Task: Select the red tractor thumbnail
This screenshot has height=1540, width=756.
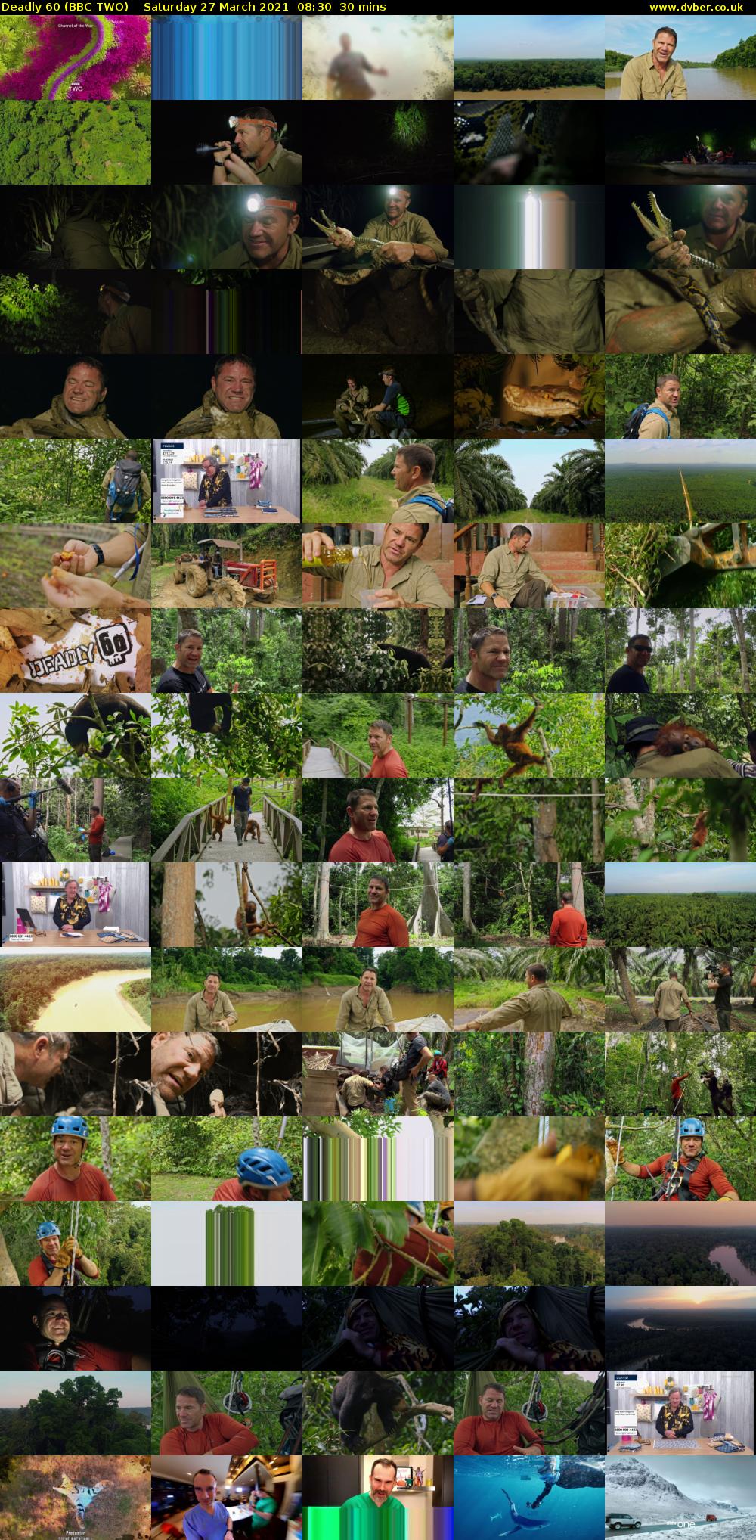Action: pyautogui.click(x=227, y=567)
